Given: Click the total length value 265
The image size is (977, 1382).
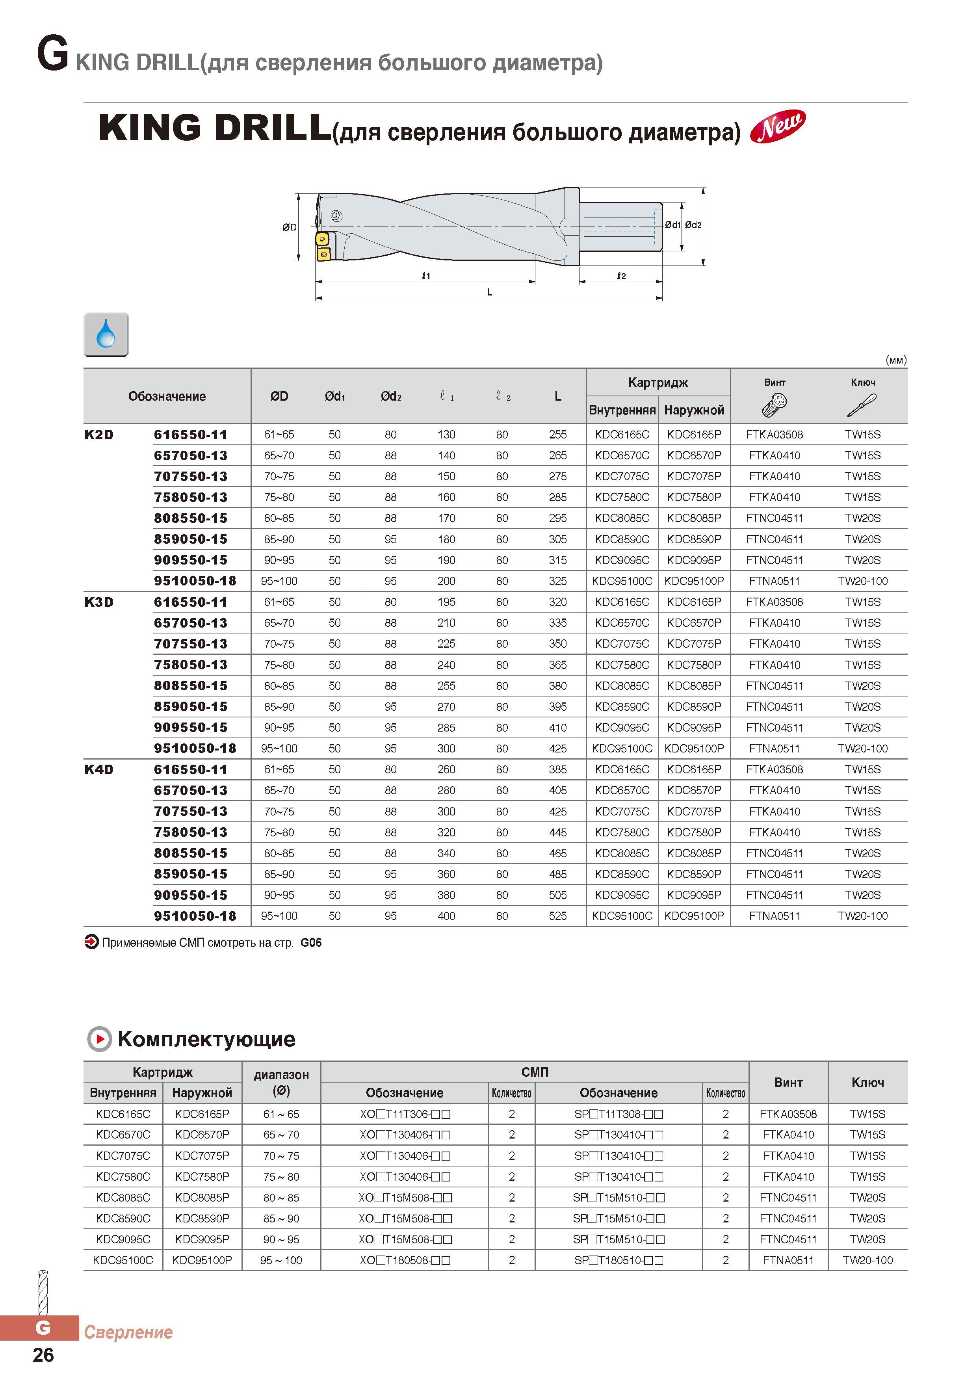Looking at the screenshot, I should [558, 456].
